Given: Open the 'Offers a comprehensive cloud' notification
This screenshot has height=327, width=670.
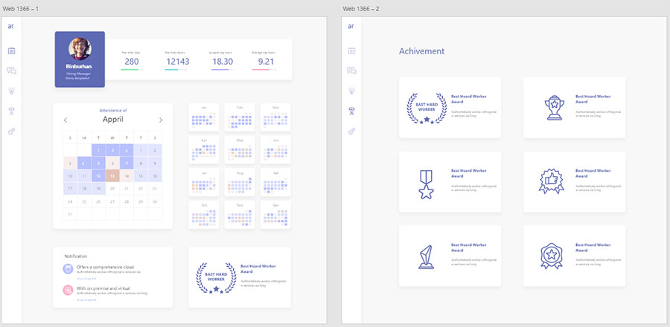Looking at the screenshot, I should tap(102, 270).
